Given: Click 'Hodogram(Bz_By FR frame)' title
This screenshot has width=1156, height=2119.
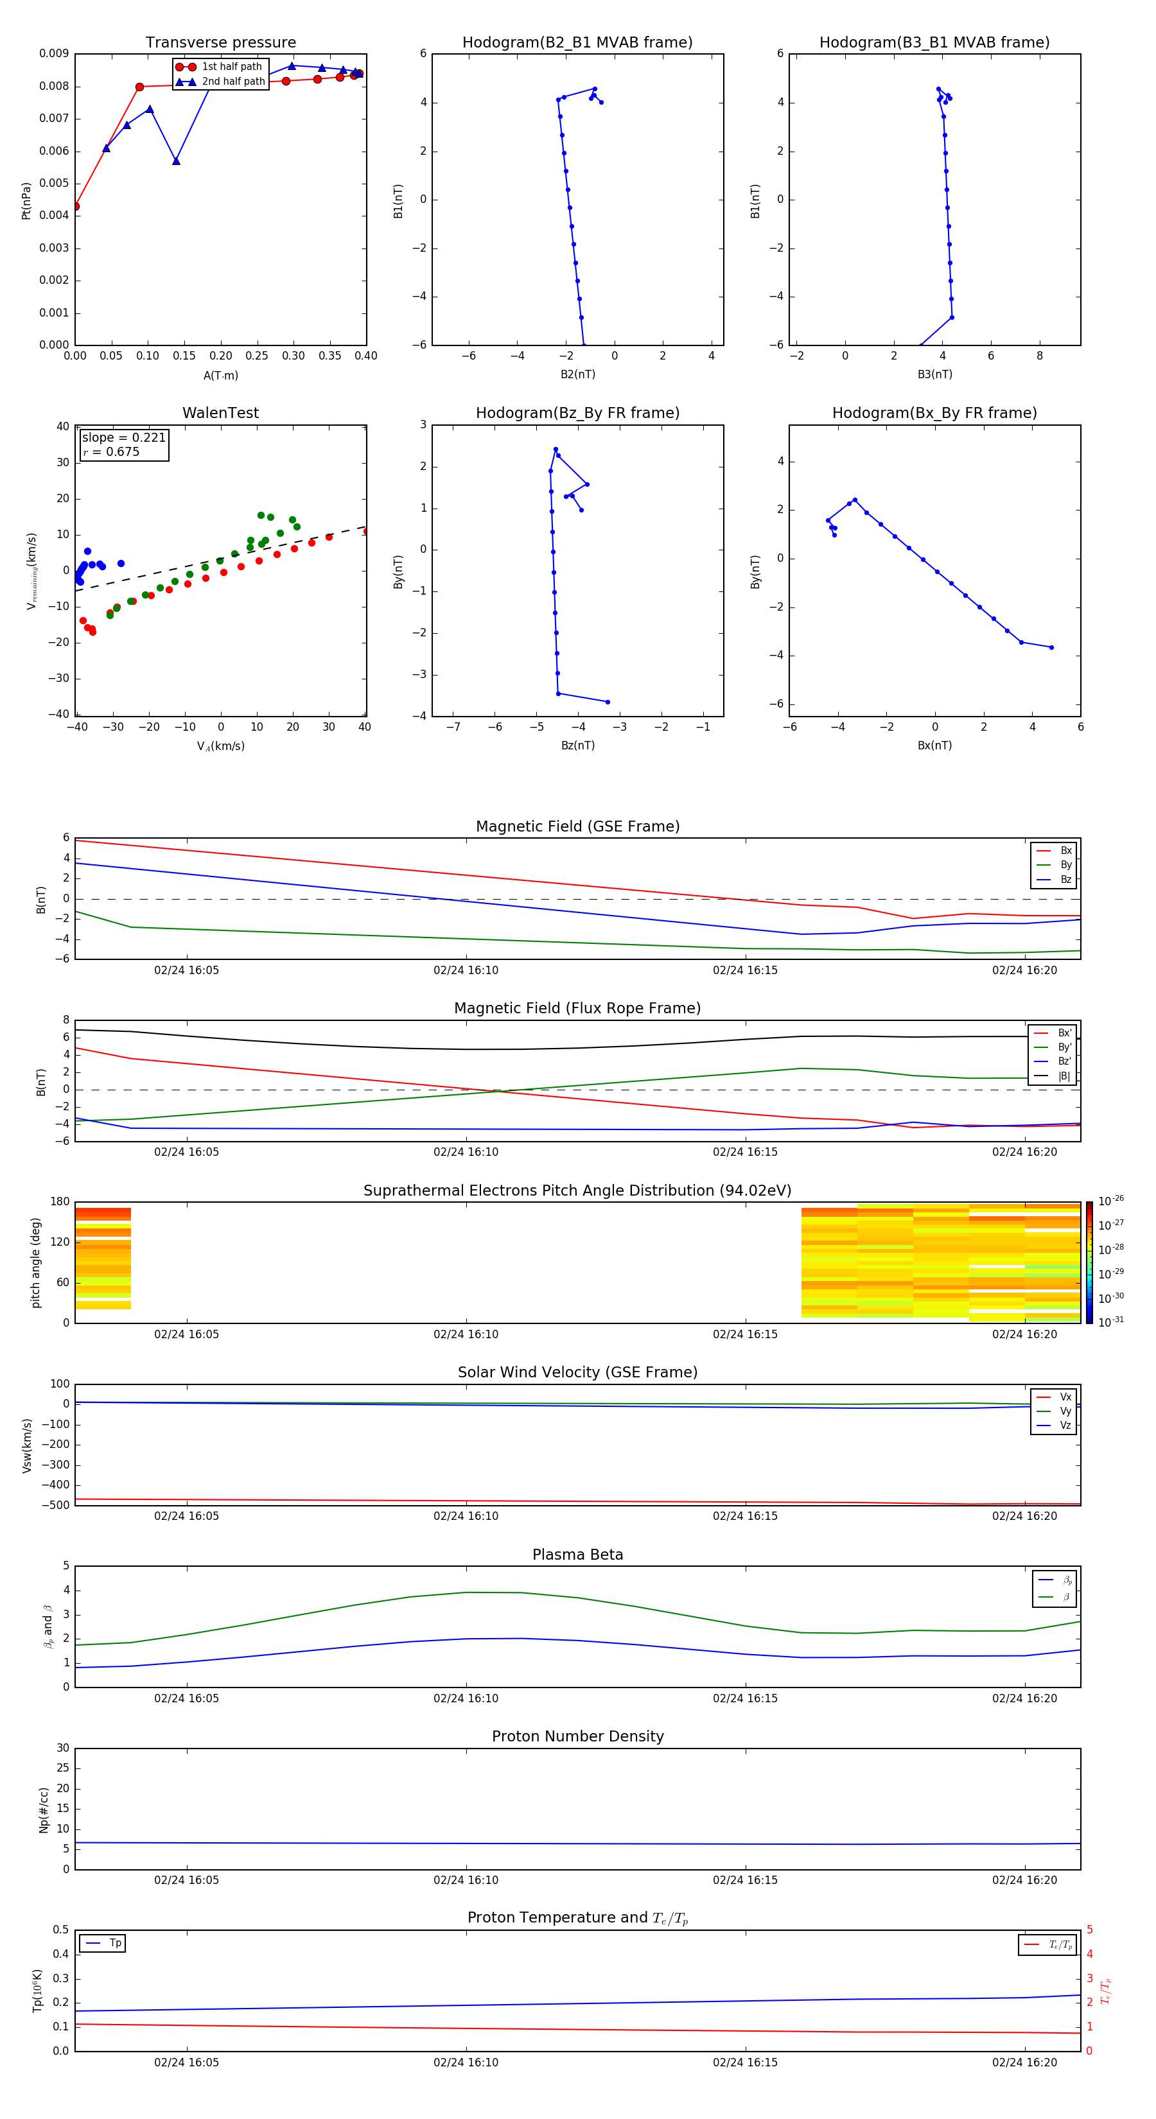Looking at the screenshot, I should (577, 413).
